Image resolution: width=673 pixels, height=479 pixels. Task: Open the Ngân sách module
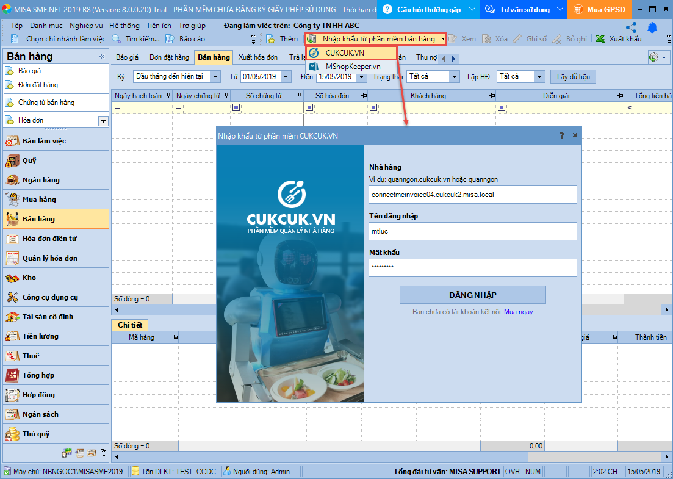click(x=56, y=414)
